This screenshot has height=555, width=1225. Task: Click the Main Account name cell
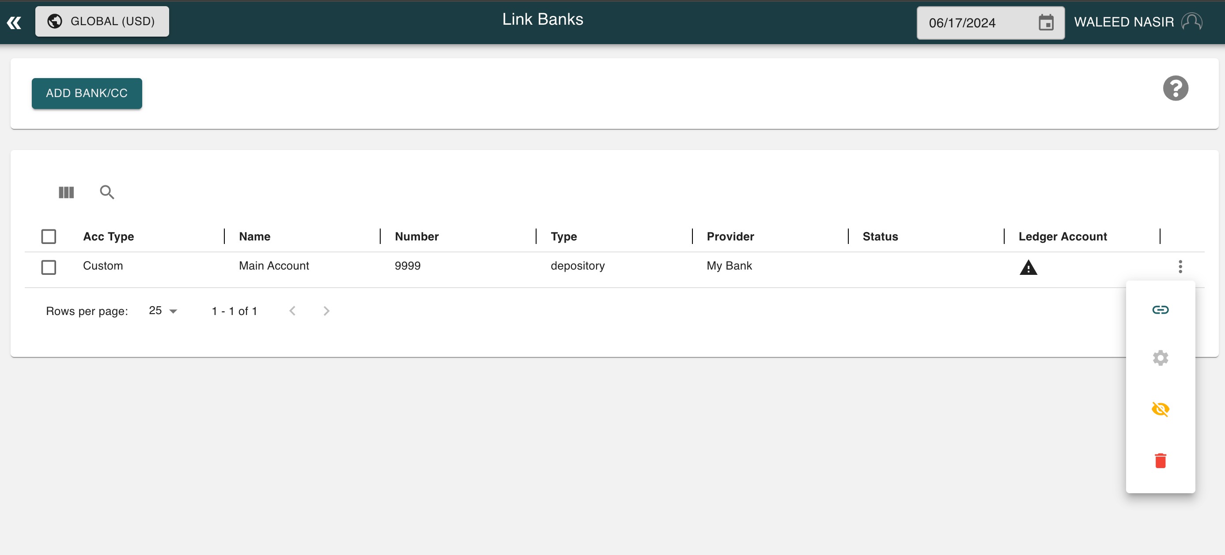point(274,266)
